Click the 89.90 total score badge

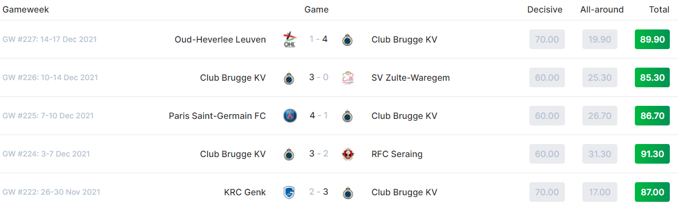point(652,39)
